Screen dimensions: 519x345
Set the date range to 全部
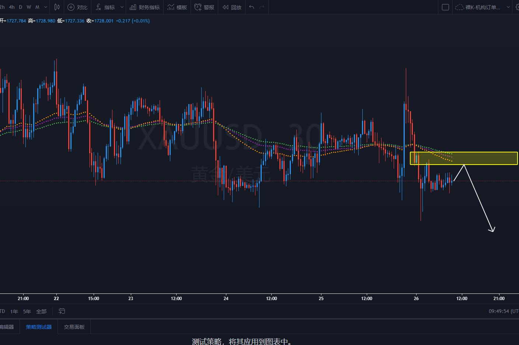coord(41,311)
